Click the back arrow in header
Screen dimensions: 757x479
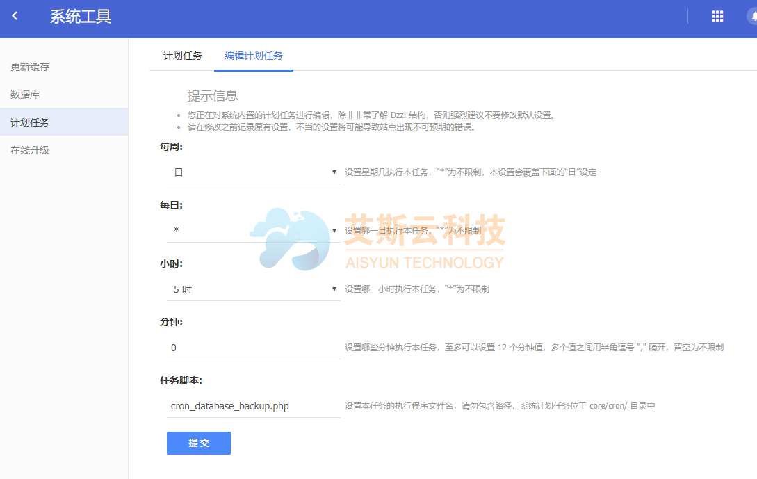tap(15, 17)
